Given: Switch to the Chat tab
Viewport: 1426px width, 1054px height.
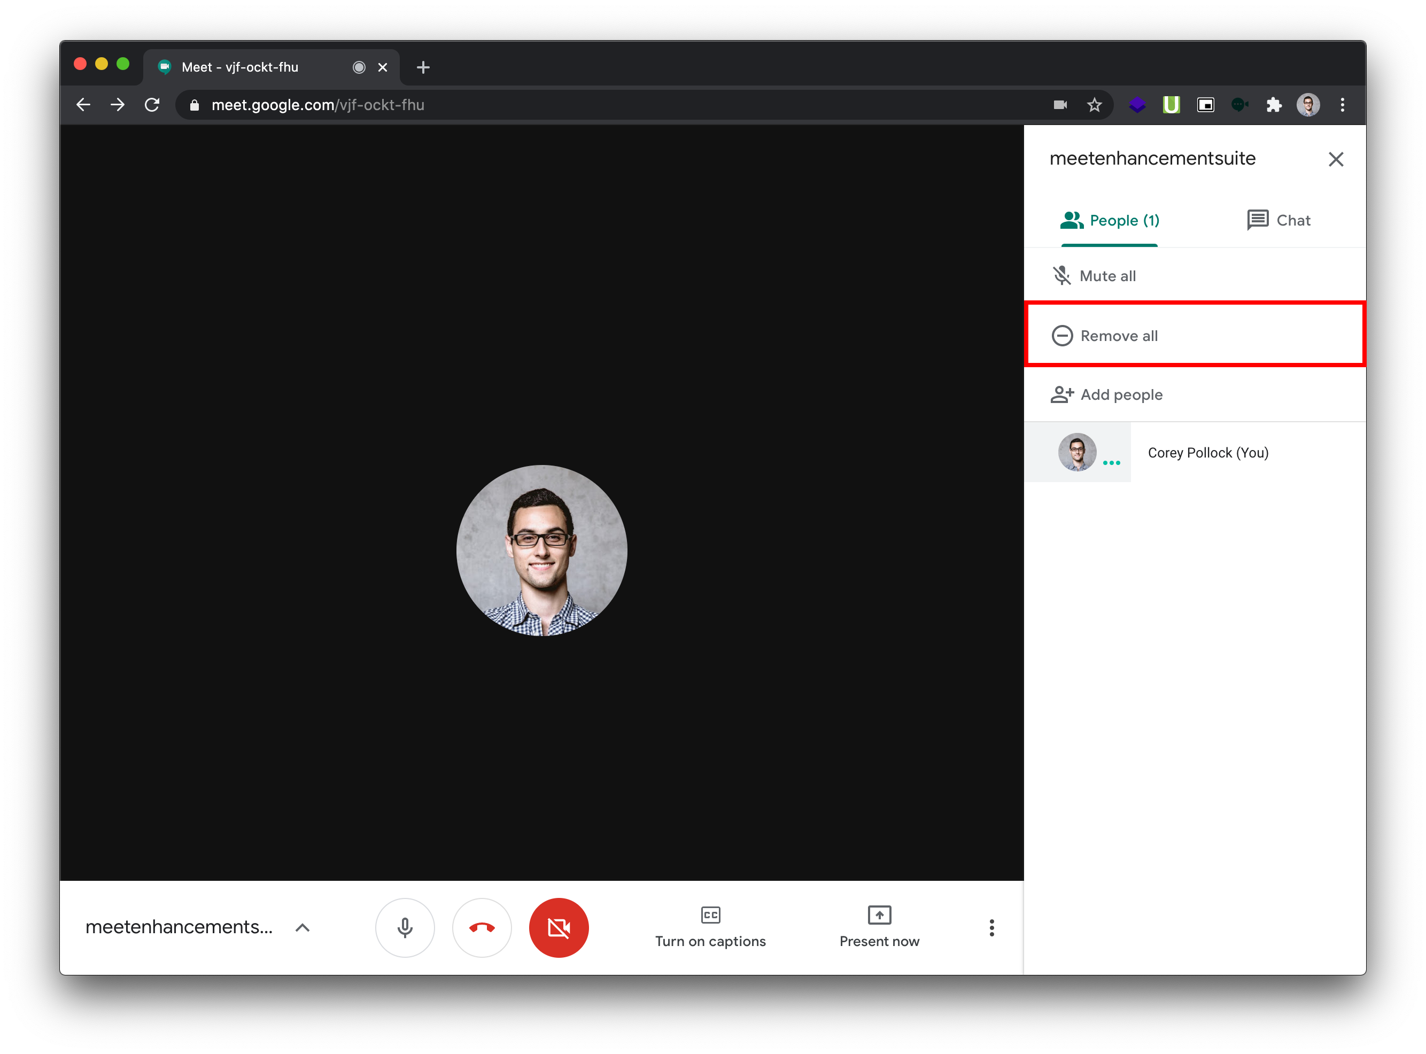Looking at the screenshot, I should point(1278,221).
